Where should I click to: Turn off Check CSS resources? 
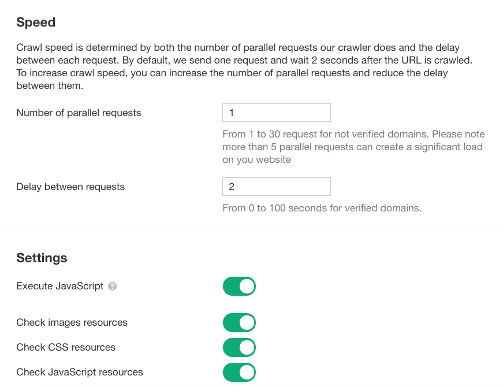coord(239,347)
